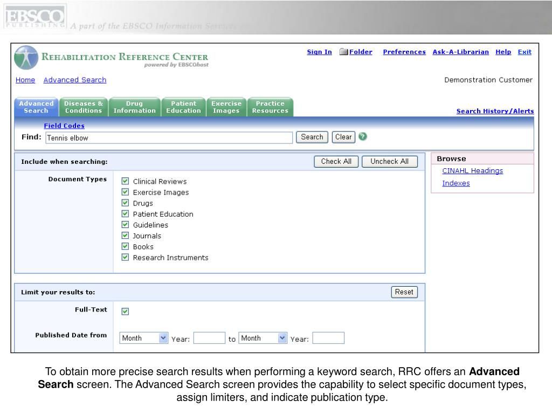Open the Diseases & Conditions tab
Viewport: 552px width, 414px height.
click(x=84, y=107)
